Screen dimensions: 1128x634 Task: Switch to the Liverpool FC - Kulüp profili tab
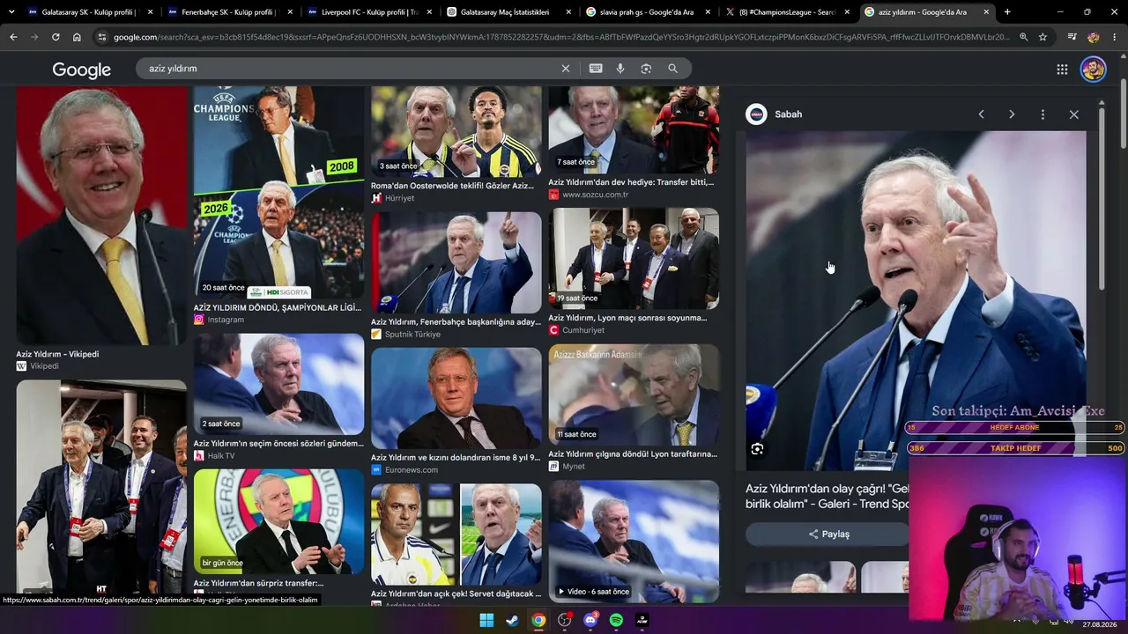[369, 12]
